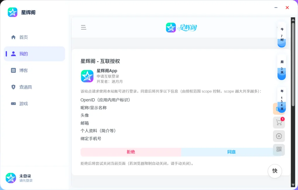This screenshot has width=298, height=190.
Task: Click the round 快 floating button
Action: [x=275, y=171]
